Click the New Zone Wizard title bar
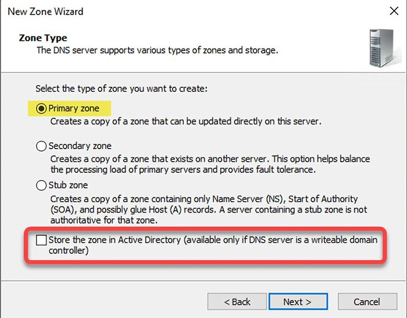This screenshot has width=407, height=318. (174, 11)
